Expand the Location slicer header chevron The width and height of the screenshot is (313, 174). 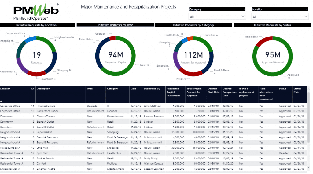[x=307, y=9]
